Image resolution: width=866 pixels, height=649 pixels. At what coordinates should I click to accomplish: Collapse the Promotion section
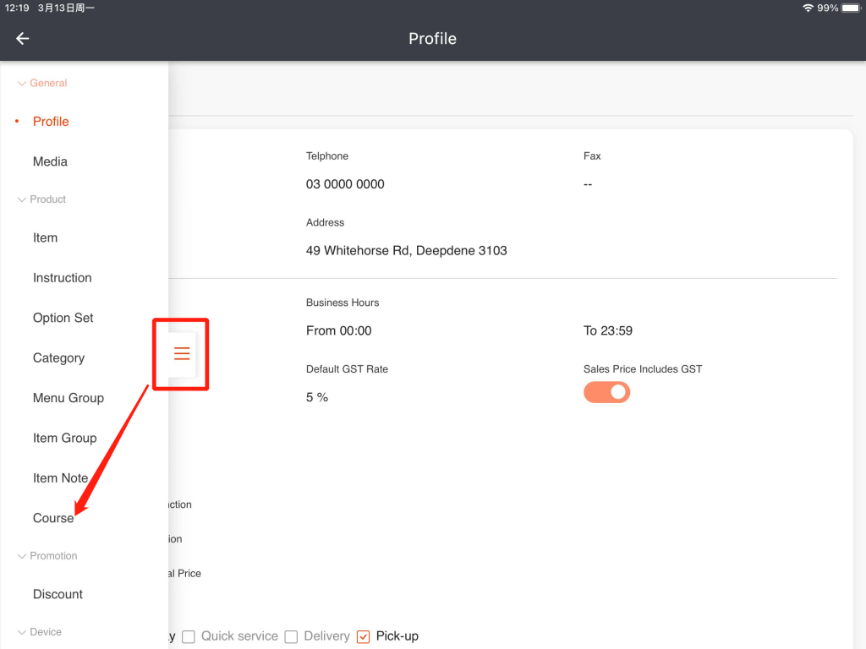point(22,556)
